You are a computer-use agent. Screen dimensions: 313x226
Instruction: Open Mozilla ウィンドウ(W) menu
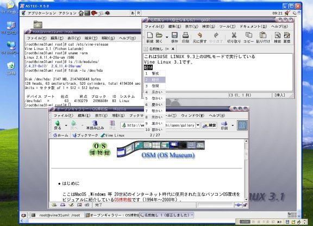[x=192, y=115]
